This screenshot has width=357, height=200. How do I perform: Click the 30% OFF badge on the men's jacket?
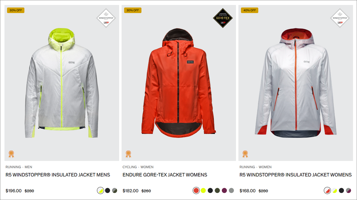[x=16, y=10]
